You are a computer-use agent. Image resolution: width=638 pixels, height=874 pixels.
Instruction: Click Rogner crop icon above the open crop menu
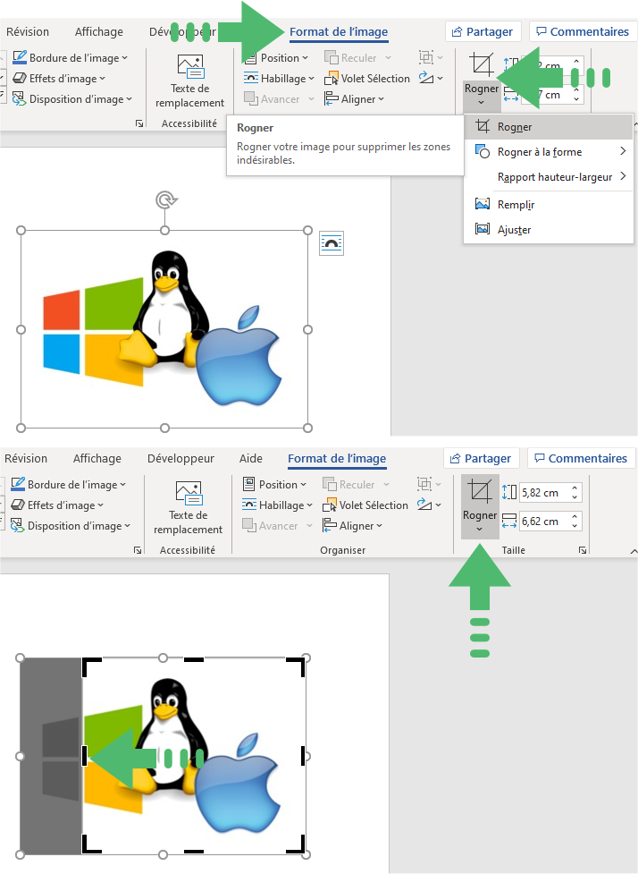482,64
